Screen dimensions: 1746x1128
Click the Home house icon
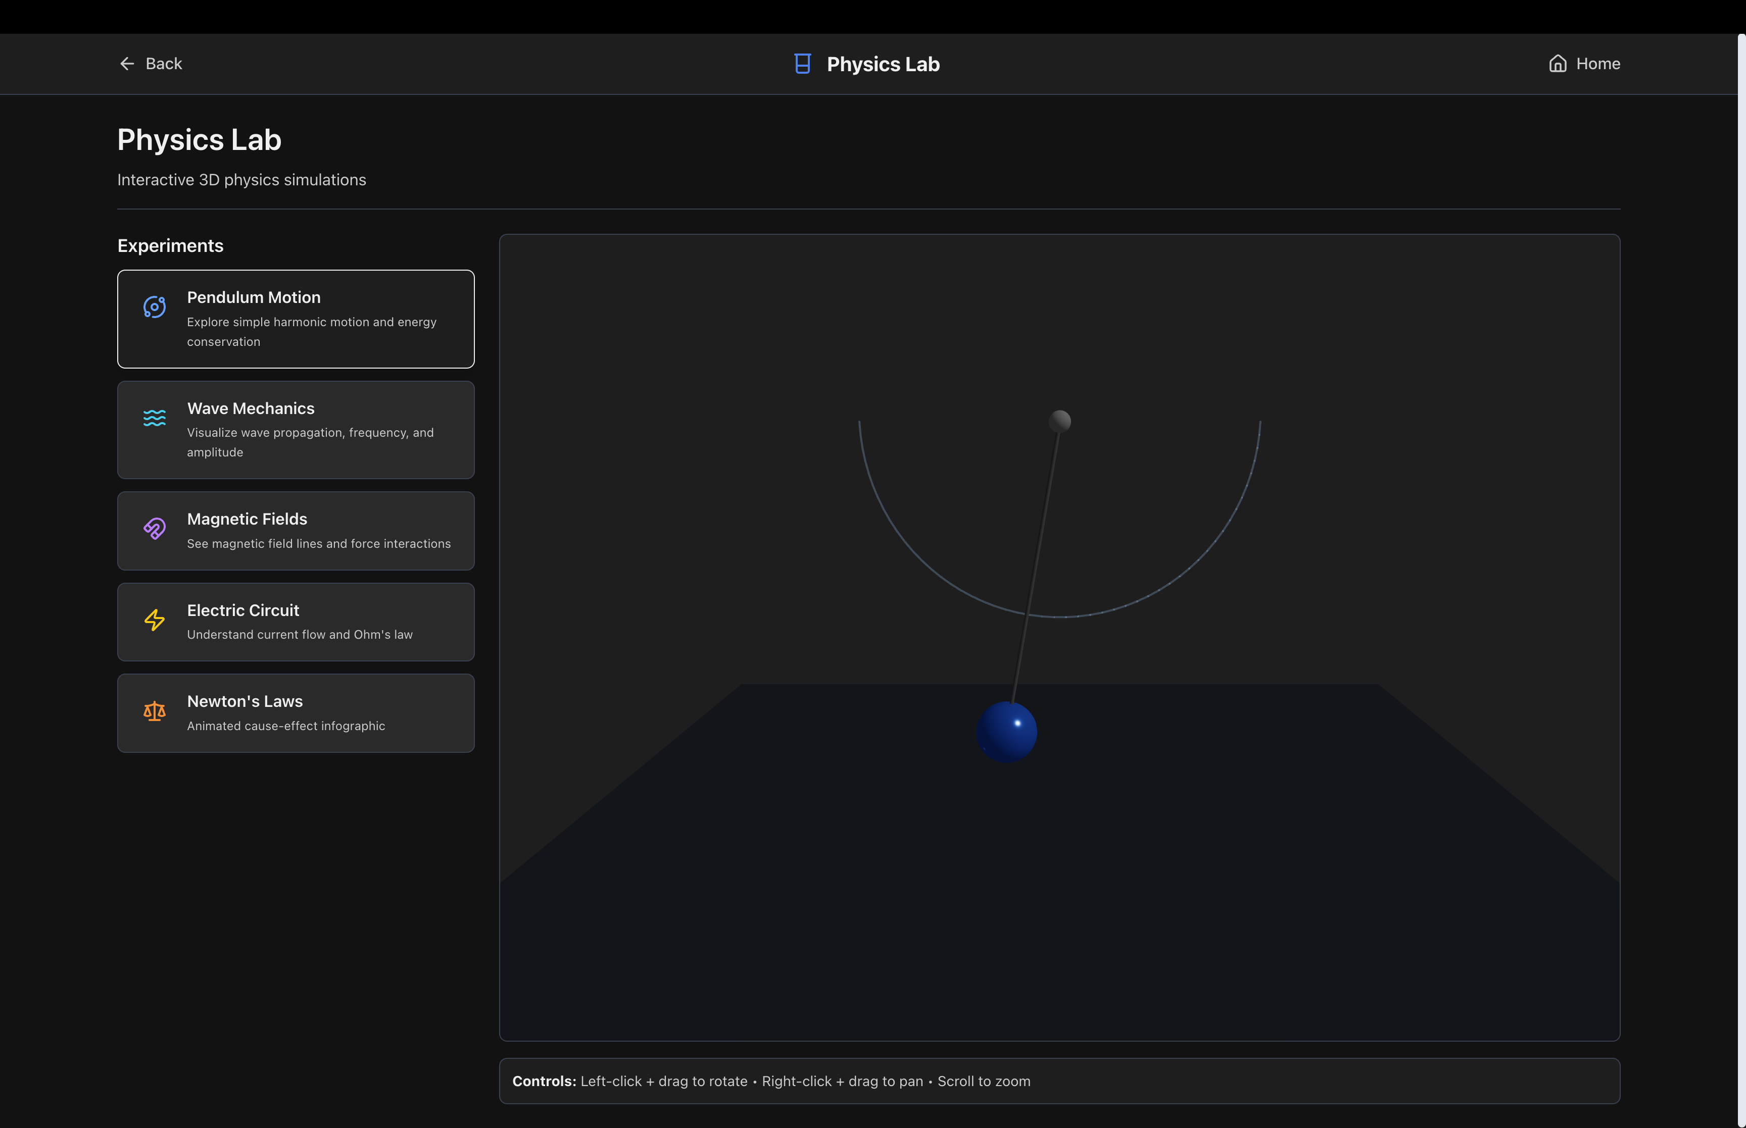(1558, 64)
